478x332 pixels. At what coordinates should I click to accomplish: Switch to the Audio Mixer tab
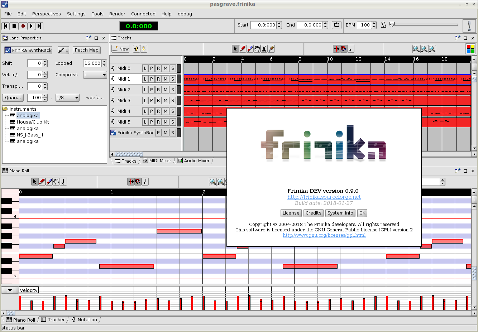pyautogui.click(x=193, y=161)
